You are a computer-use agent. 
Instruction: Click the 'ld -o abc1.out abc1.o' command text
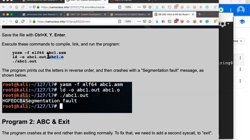pyautogui.click(x=38, y=57)
